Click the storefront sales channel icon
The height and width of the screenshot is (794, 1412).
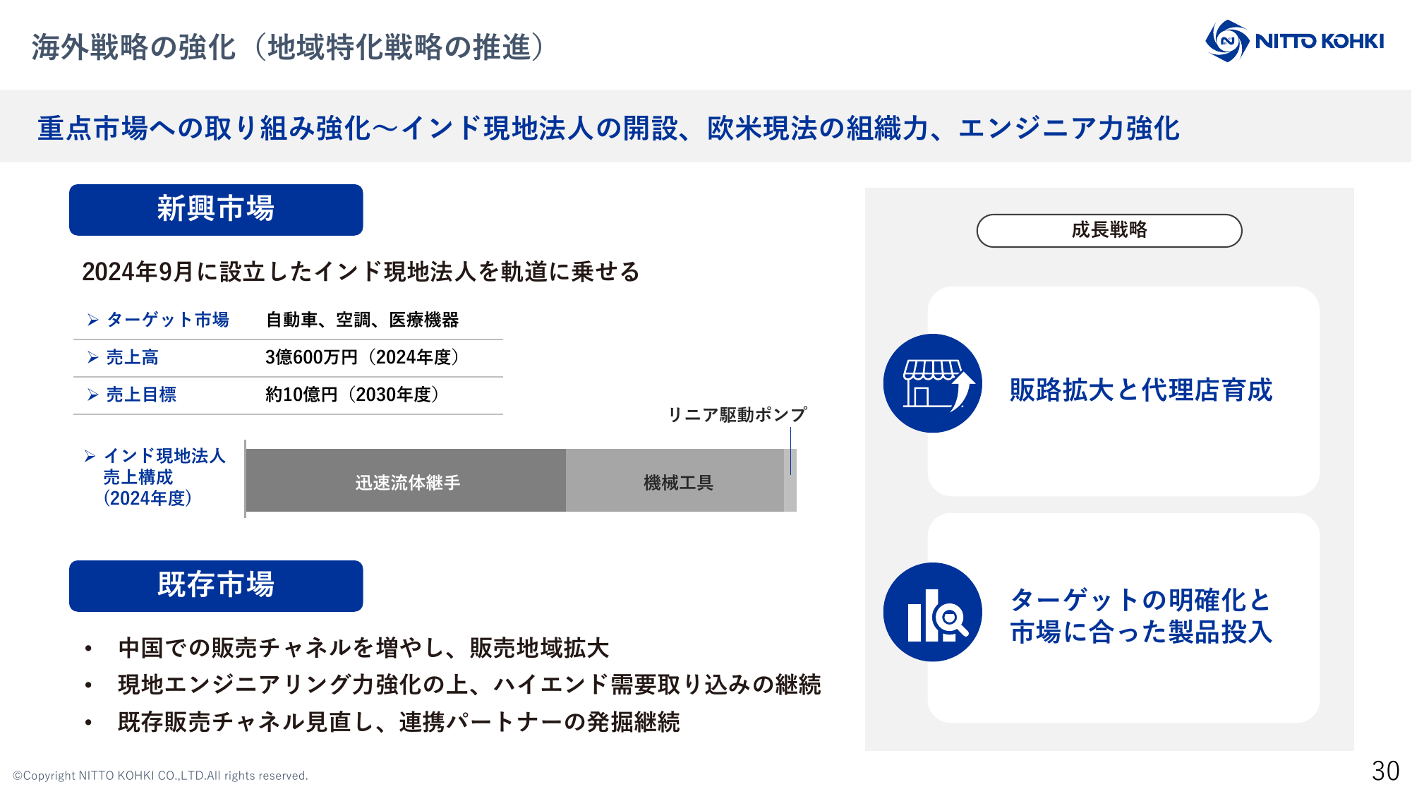click(x=932, y=383)
